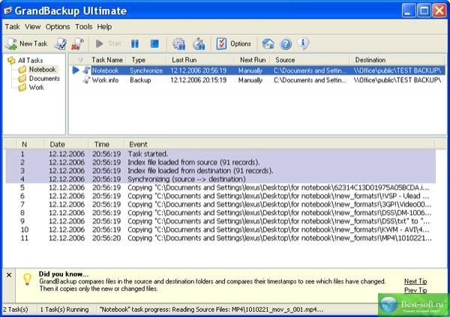Close the Did you know tip panel
The width and height of the screenshot is (450, 317).
(x=9, y=275)
